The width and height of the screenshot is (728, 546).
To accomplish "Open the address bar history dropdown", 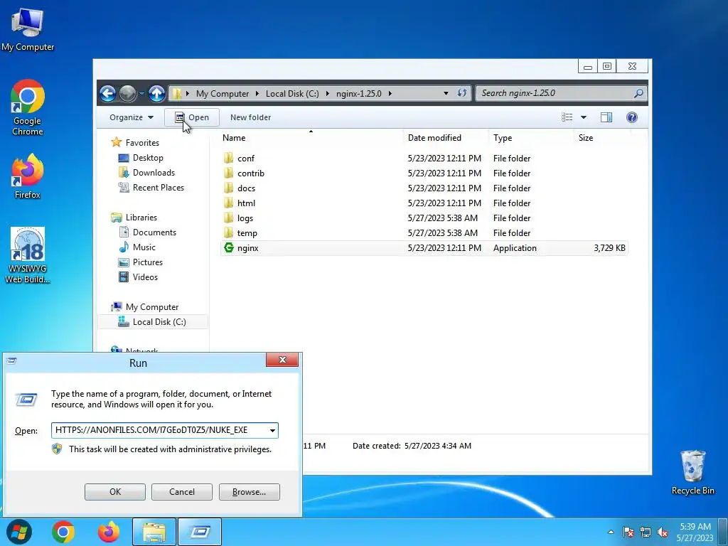I will click(x=446, y=93).
